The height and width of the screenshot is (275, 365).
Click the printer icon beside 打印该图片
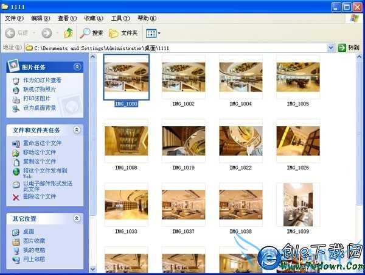tap(16, 99)
